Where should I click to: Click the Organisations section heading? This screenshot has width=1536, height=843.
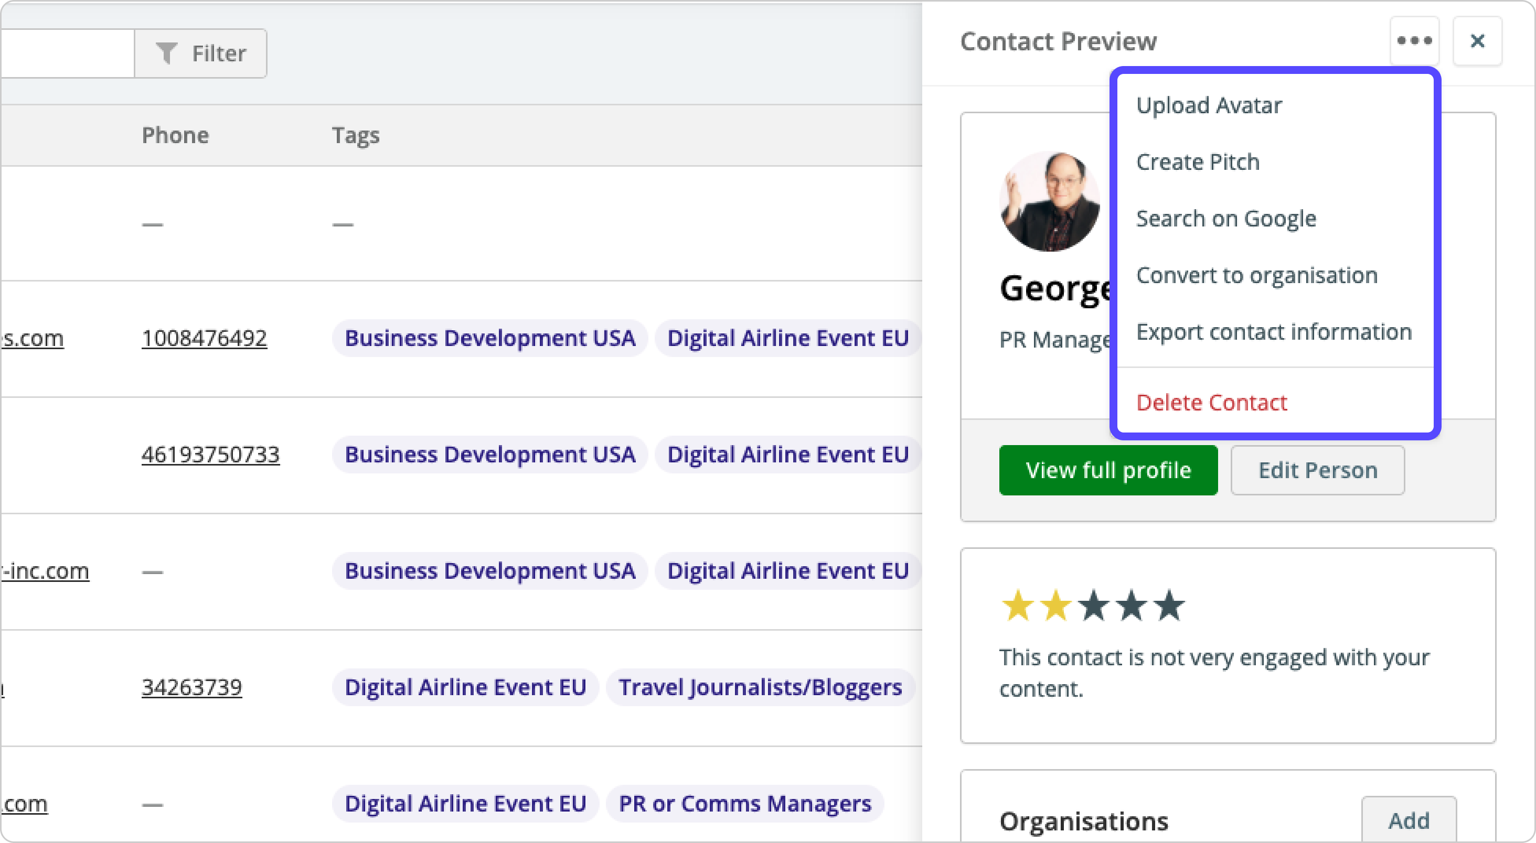pos(1084,821)
